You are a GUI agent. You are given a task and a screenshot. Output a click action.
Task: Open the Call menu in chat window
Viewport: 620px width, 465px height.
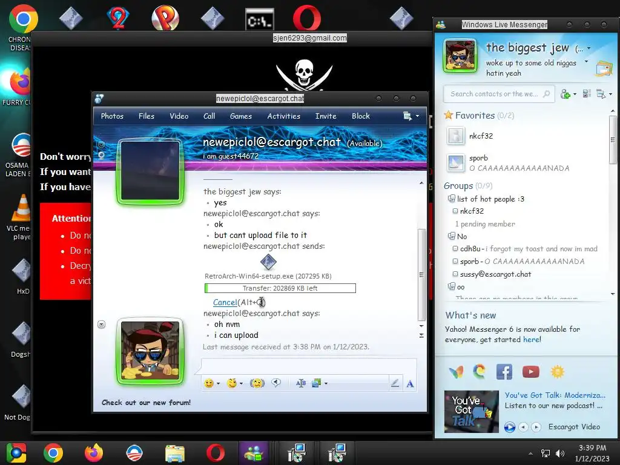(x=209, y=116)
